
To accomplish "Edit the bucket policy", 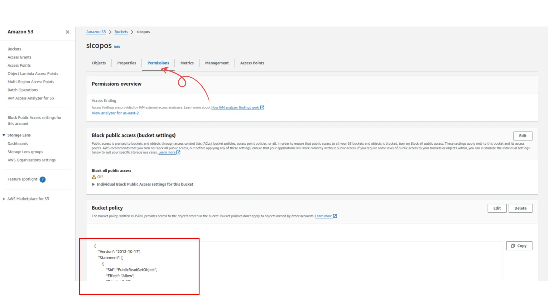I will click(x=497, y=208).
